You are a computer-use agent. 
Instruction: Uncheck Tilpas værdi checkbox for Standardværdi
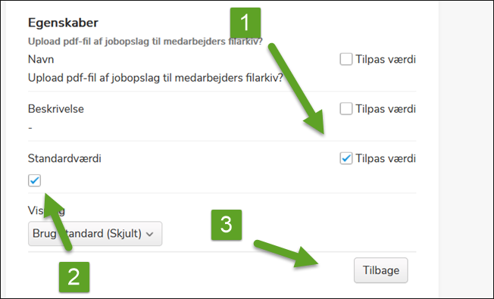point(346,158)
